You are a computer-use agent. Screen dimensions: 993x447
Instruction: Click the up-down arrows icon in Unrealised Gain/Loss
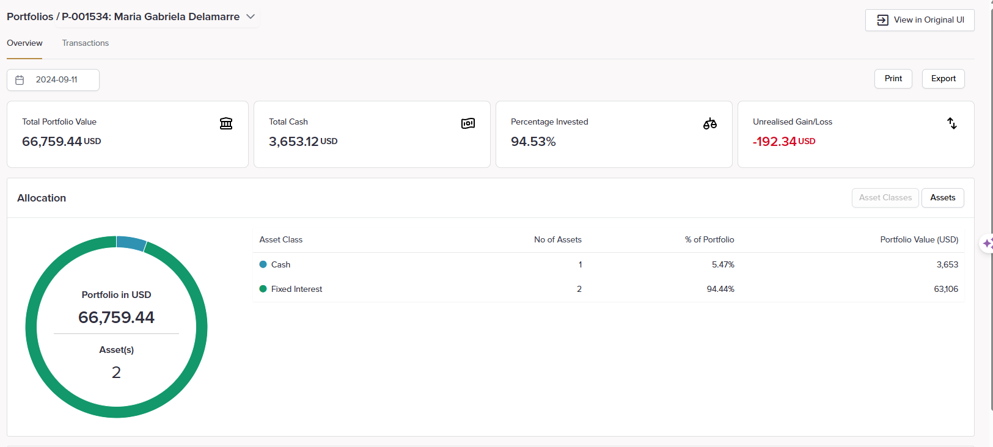coord(951,123)
